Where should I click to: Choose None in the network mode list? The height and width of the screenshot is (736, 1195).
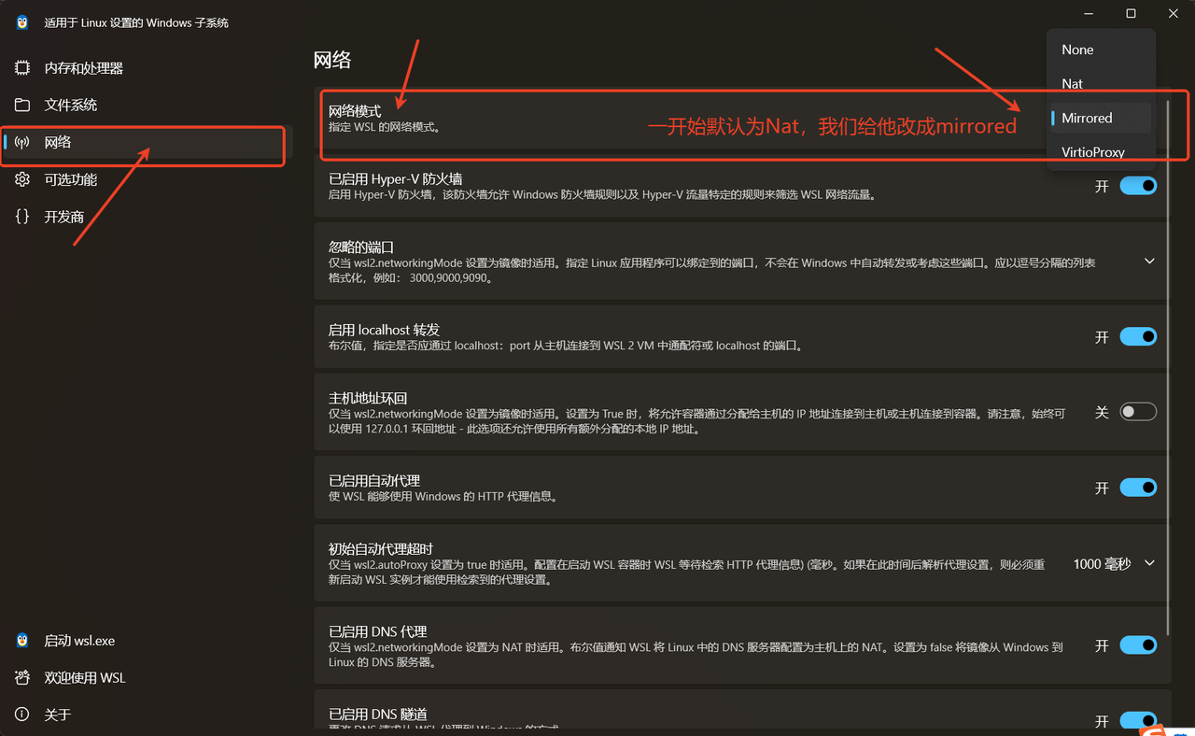[x=1101, y=50]
